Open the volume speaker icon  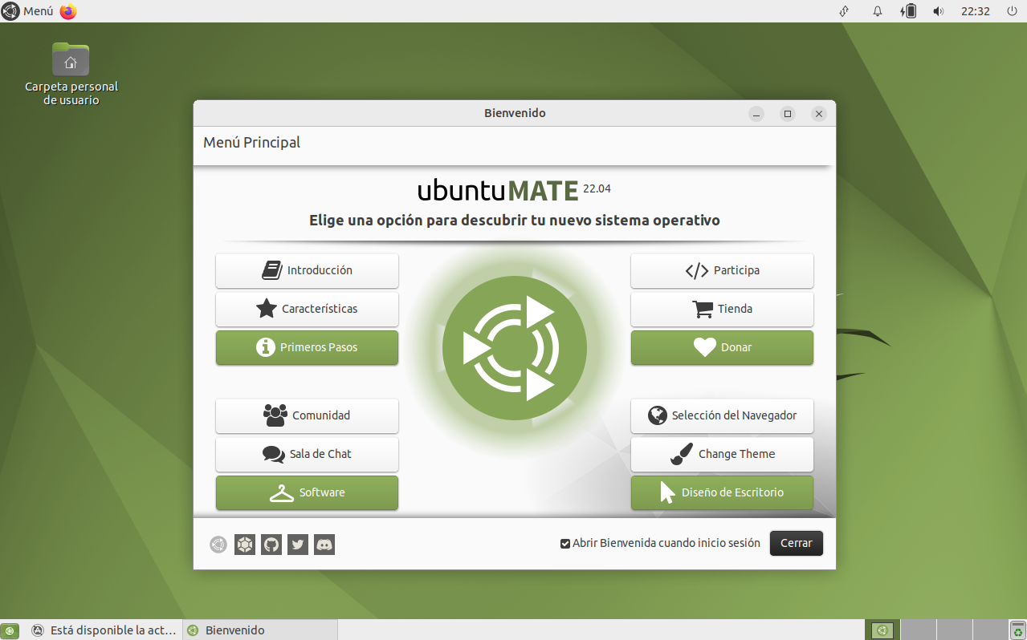coord(938,11)
